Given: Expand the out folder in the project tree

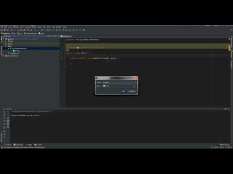Looking at the screenshot, I should pos(6,44).
